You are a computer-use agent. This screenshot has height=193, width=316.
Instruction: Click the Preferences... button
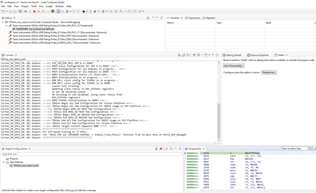[x=269, y=73]
